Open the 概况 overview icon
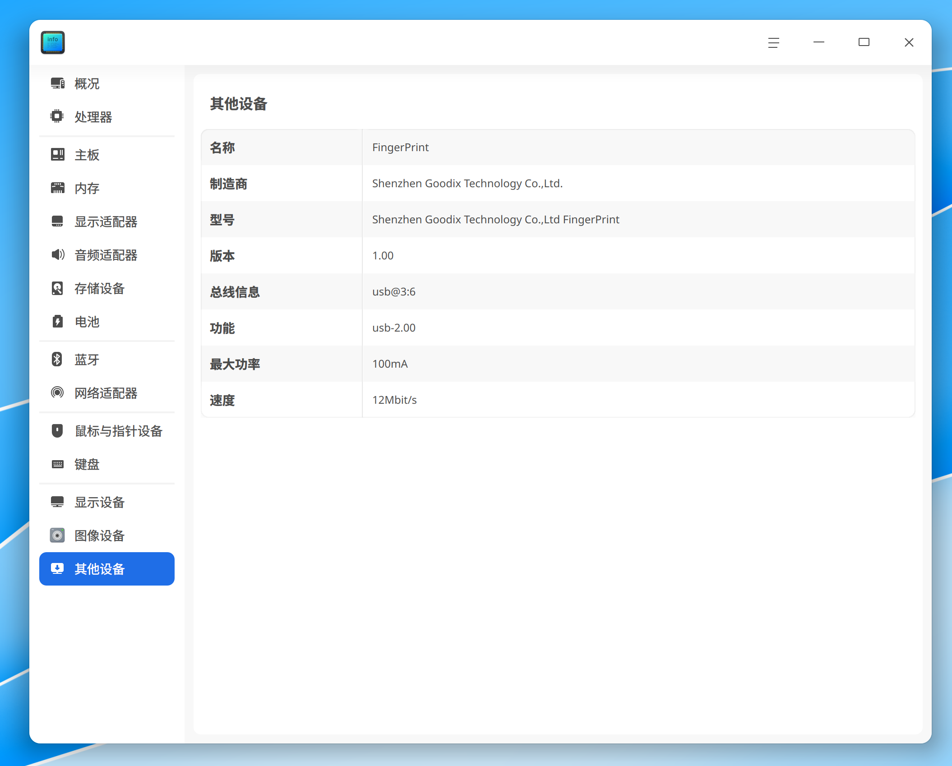The width and height of the screenshot is (952, 766). pos(57,83)
